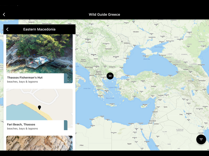Click the Athens city label on map
Image resolution: width=209 pixels, height=156 pixels.
tap(107, 91)
